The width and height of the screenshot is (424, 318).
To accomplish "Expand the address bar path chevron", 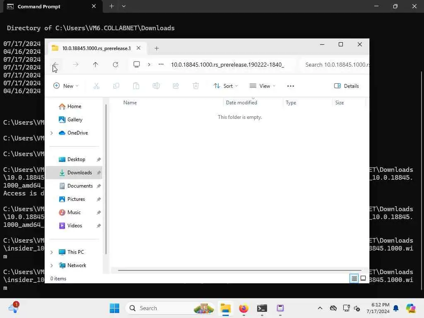I will click(149, 65).
